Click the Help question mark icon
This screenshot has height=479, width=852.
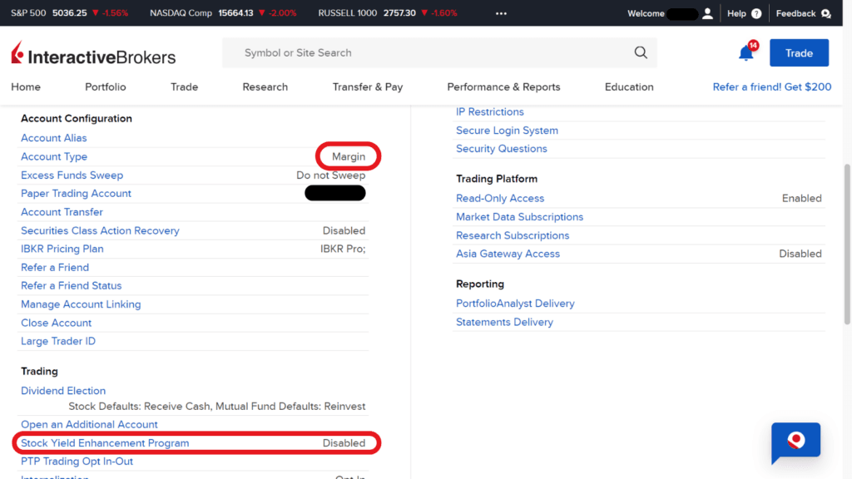click(756, 13)
